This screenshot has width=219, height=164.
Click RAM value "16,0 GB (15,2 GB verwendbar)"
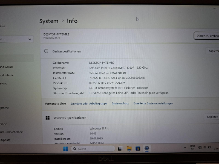[x=107, y=73]
